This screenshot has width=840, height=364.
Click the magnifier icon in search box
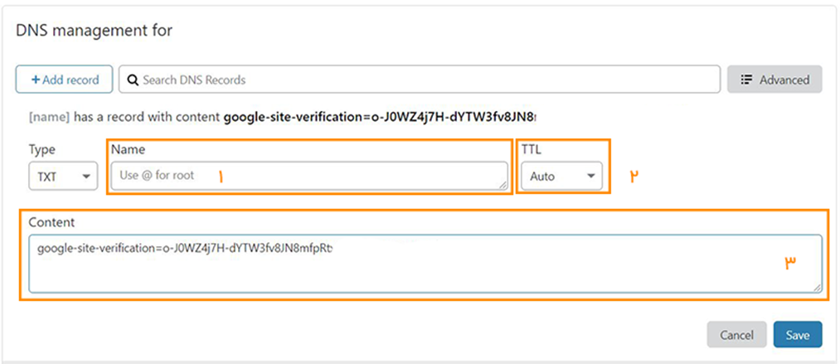pos(133,80)
